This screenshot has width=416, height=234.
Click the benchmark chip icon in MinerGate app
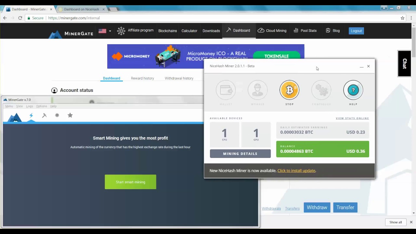point(57,115)
